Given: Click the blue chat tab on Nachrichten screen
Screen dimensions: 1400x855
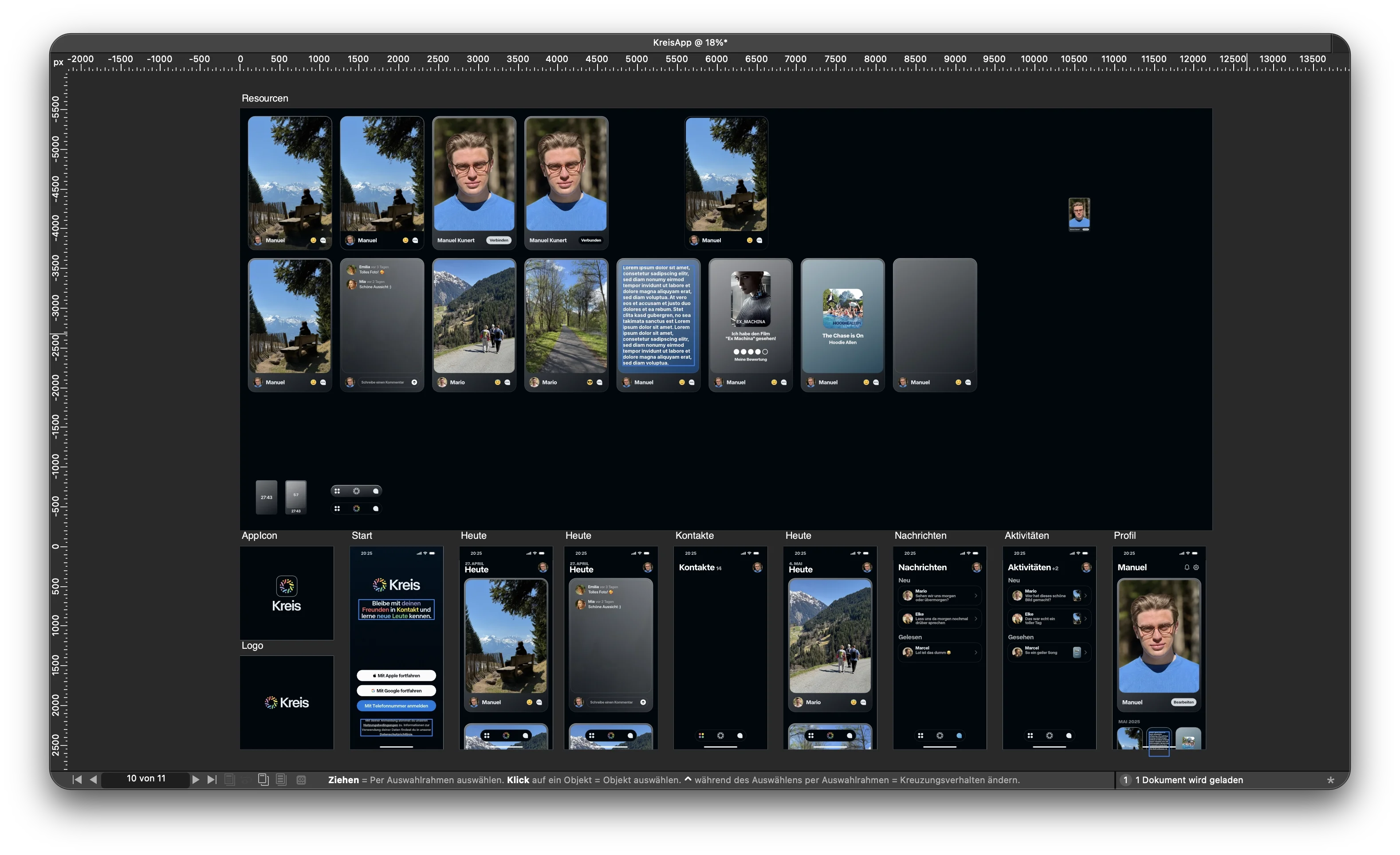Looking at the screenshot, I should pos(959,736).
